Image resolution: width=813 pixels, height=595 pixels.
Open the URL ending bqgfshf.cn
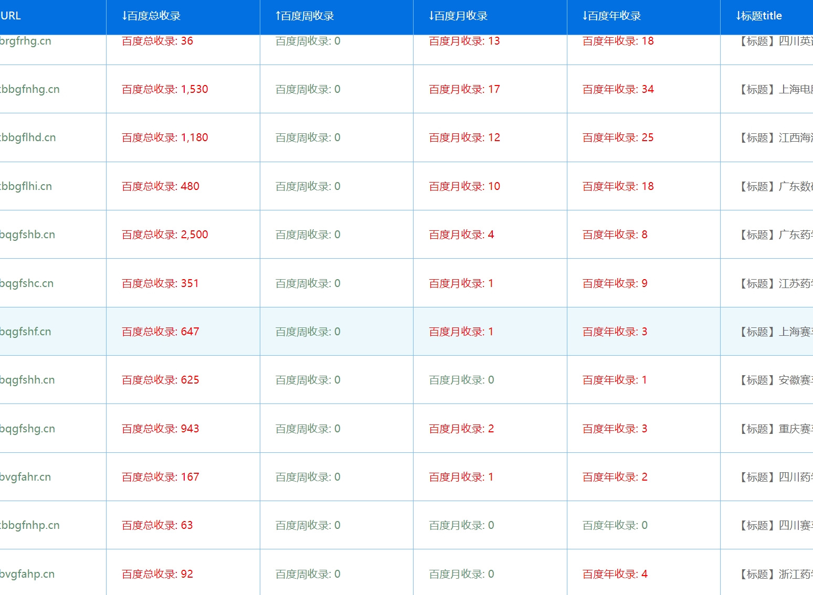point(26,332)
